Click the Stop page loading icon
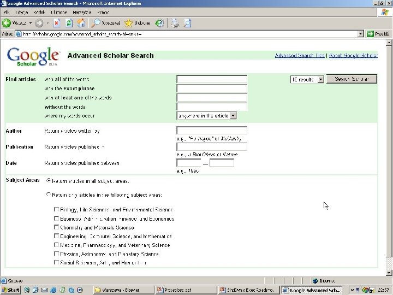The image size is (393, 295). coord(57,23)
